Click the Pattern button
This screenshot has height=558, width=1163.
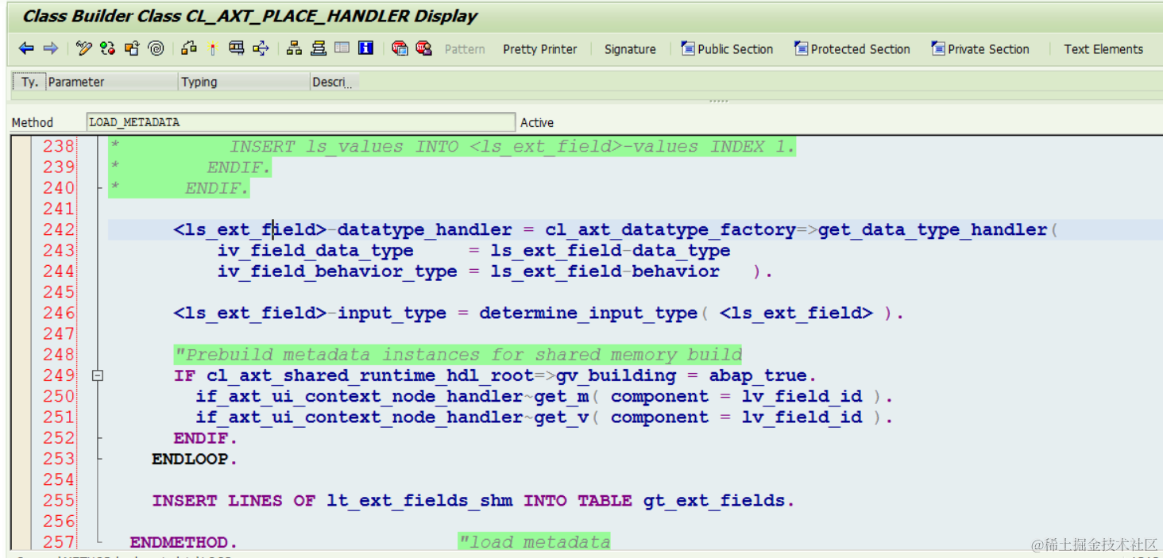click(x=465, y=49)
